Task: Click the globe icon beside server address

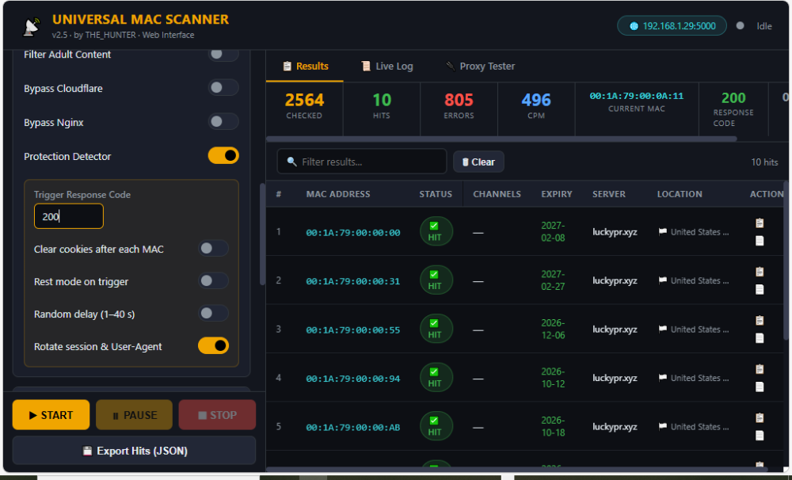Action: (x=634, y=26)
